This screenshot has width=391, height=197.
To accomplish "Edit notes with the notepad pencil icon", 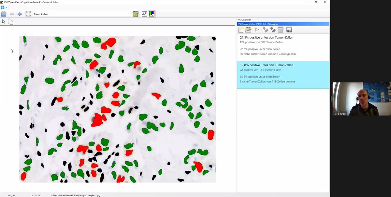I will coord(248,30).
